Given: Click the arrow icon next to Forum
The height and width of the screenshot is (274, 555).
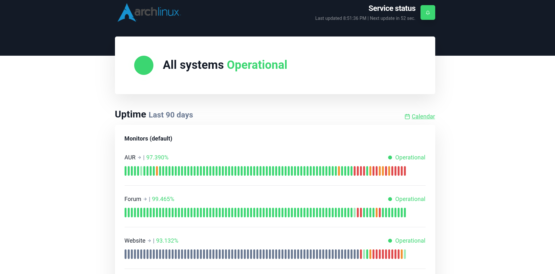Looking at the screenshot, I should point(145,199).
